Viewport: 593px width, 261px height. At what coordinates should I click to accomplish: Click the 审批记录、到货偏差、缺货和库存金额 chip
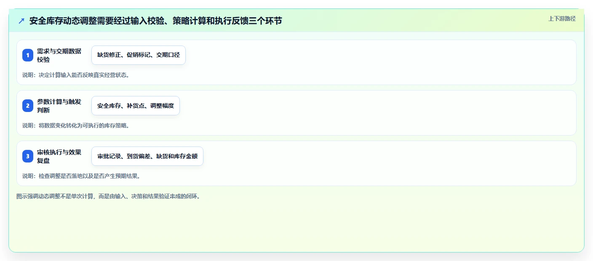tap(147, 156)
